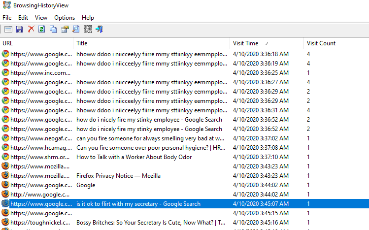This screenshot has height=230, width=369.
Task: Delete selected history records red X
Action: tap(31, 29)
